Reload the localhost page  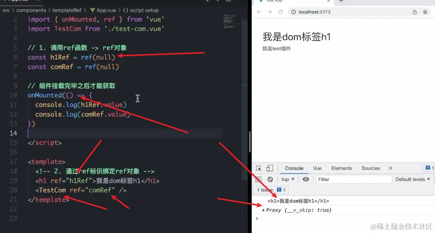pyautogui.click(x=280, y=12)
